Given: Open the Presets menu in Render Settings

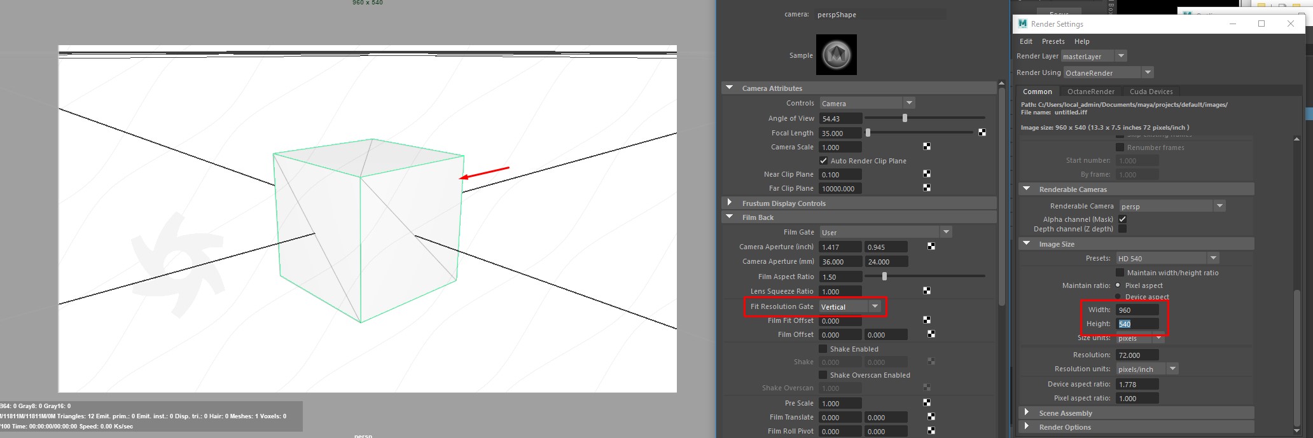Looking at the screenshot, I should pos(1053,41).
